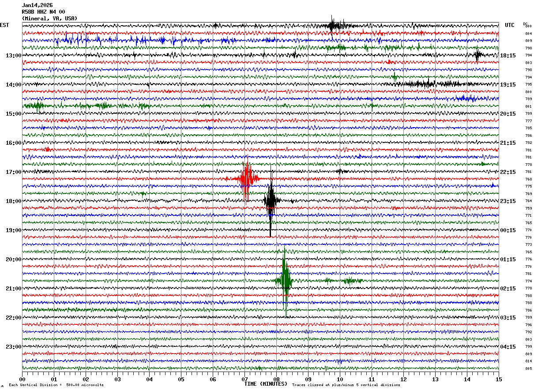The image size is (534, 391).
Task: Select station code R58B HHZ N4 00
Action: [43, 12]
